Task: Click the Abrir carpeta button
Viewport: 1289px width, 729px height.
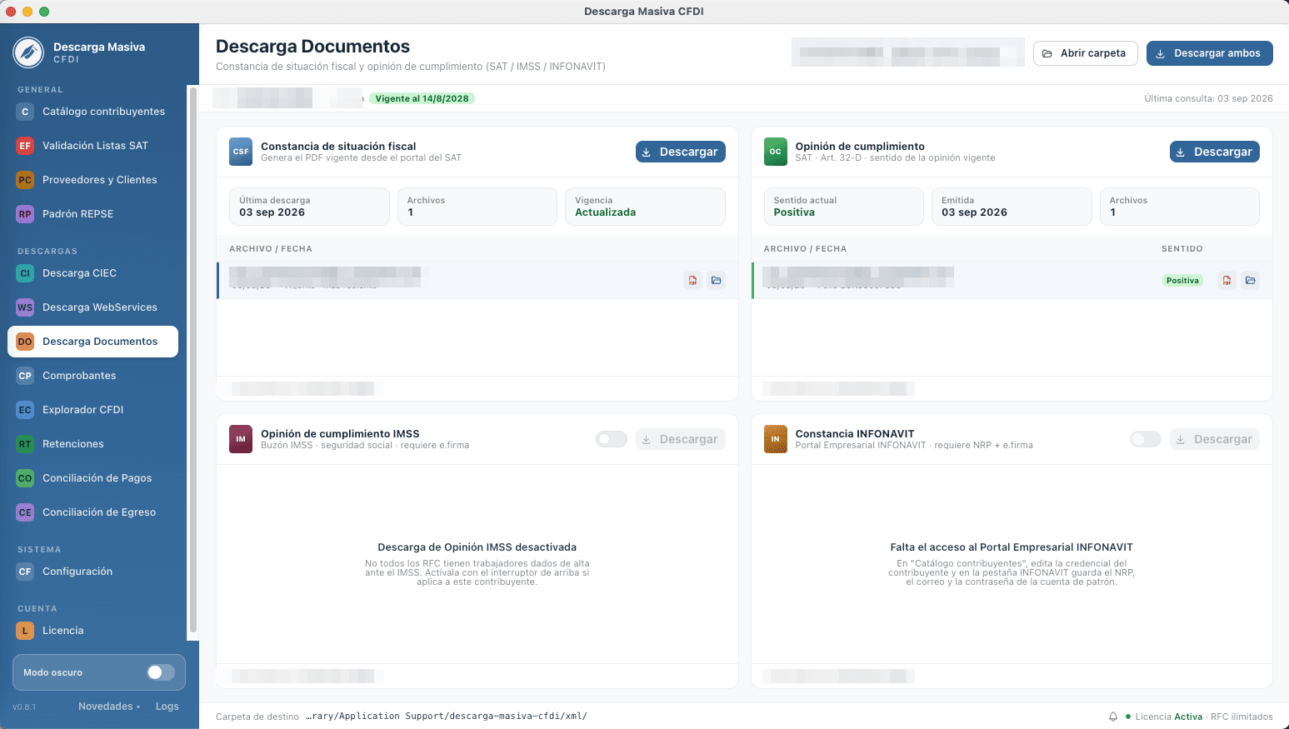Action: pos(1086,53)
